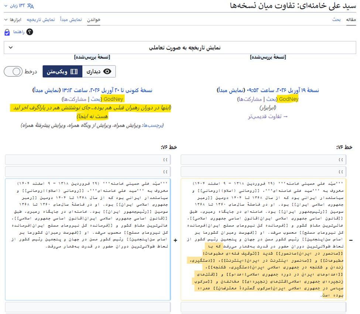Select the مقاله article tab

351,20
